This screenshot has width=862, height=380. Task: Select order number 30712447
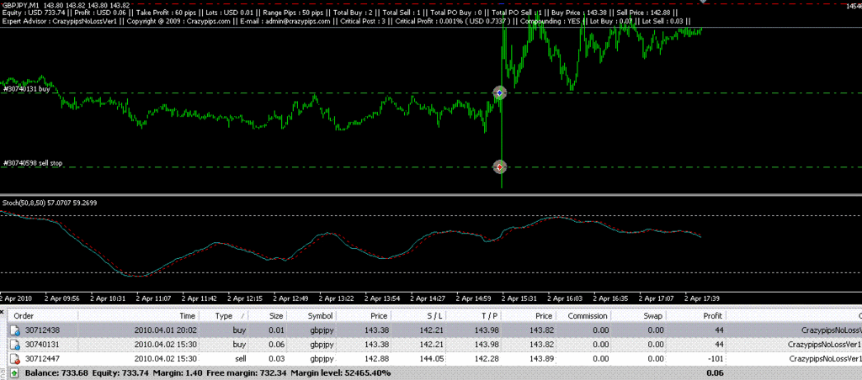(41, 359)
